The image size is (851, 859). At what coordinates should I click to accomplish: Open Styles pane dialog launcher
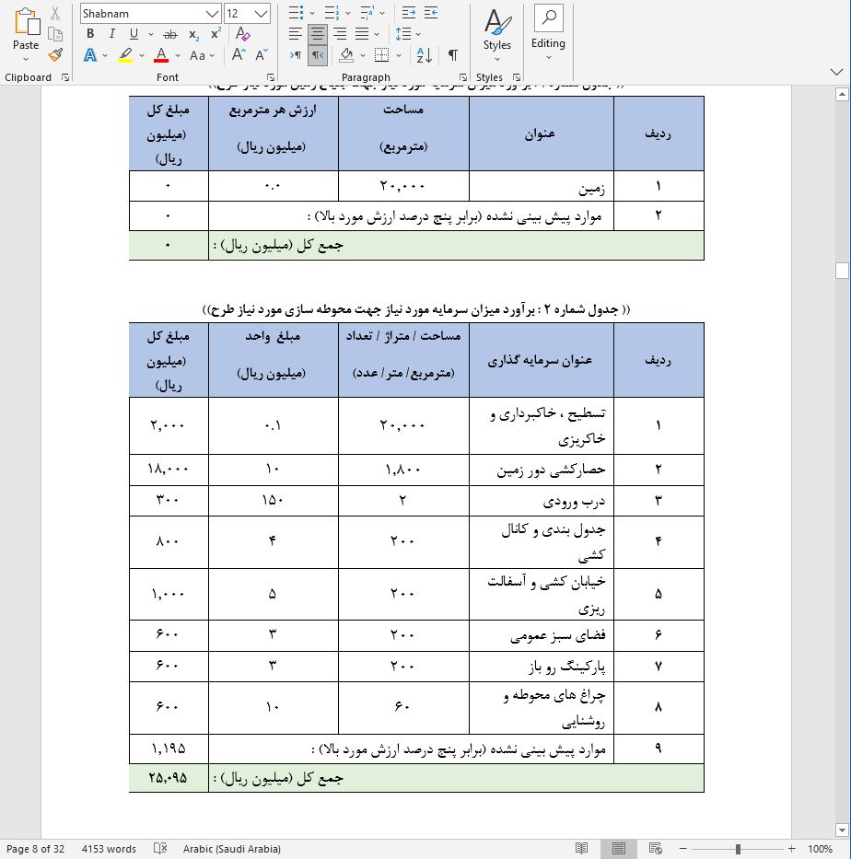coord(516,77)
